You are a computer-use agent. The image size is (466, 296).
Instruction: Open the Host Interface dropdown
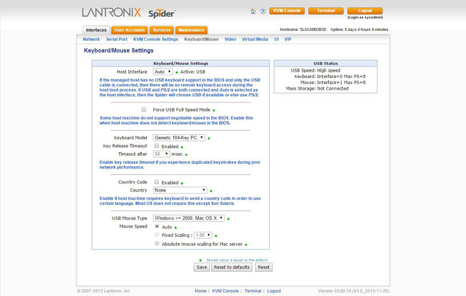163,72
